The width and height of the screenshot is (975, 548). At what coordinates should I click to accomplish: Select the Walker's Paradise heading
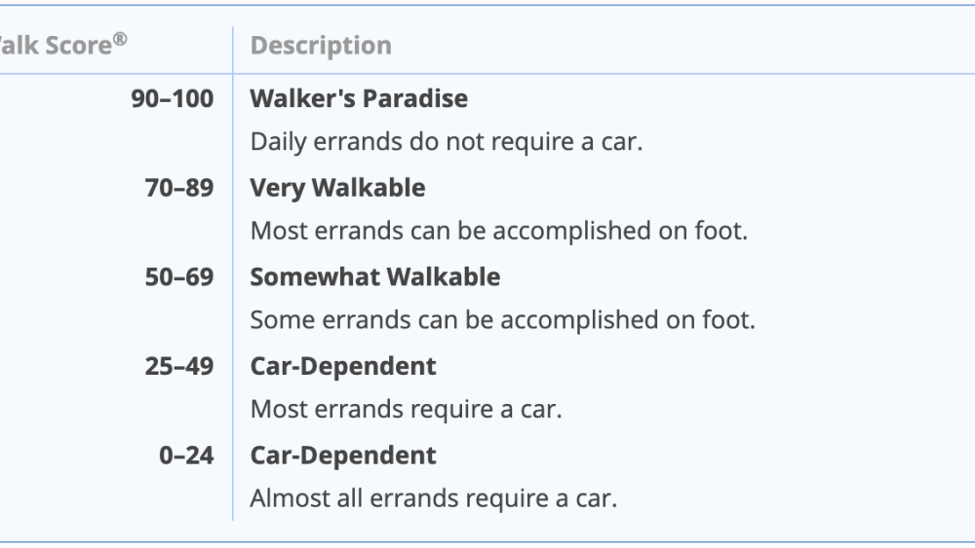coord(359,98)
